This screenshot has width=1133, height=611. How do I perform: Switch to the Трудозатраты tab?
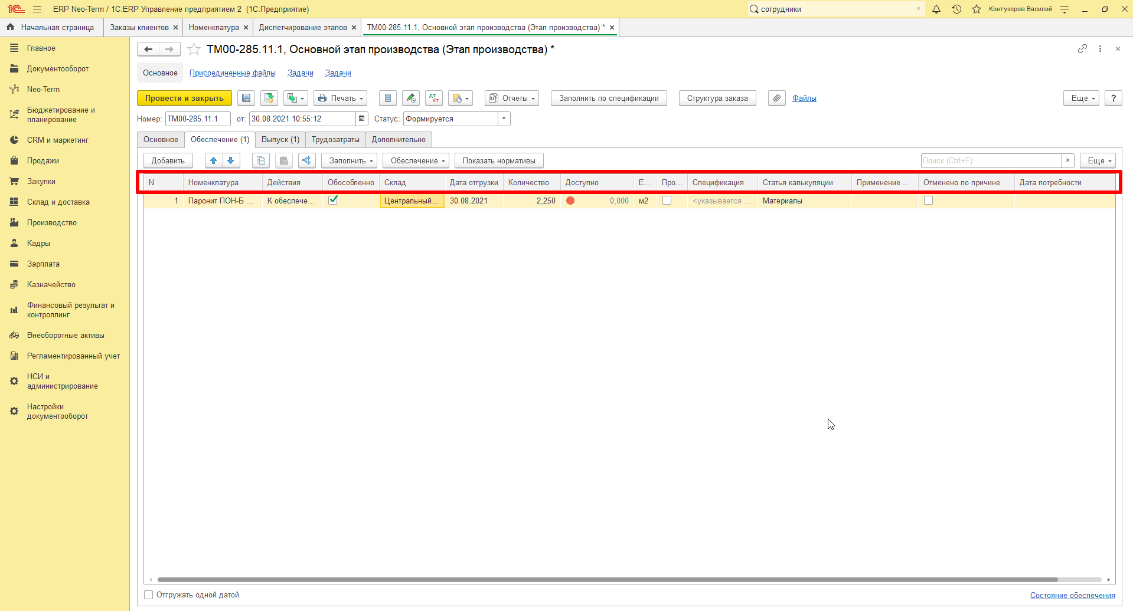point(335,140)
